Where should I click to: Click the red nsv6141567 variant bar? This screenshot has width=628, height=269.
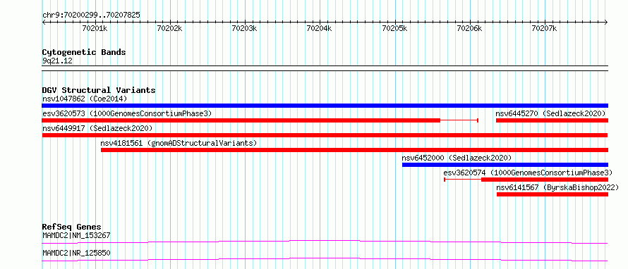tap(552, 194)
